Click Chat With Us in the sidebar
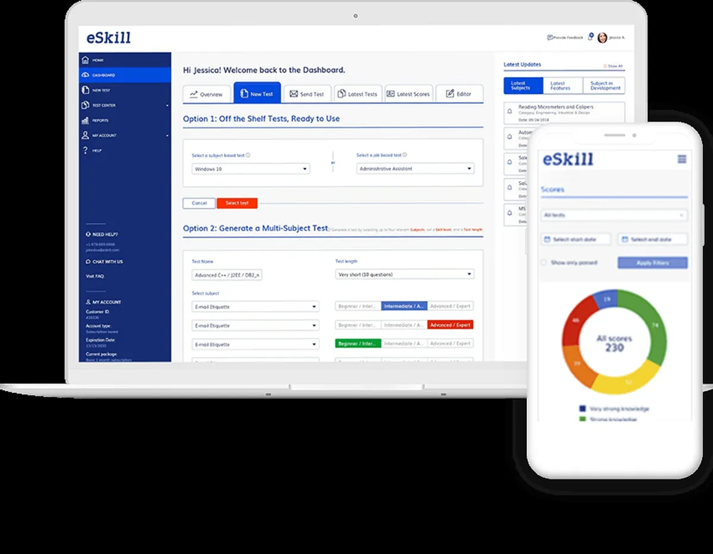 (x=108, y=262)
